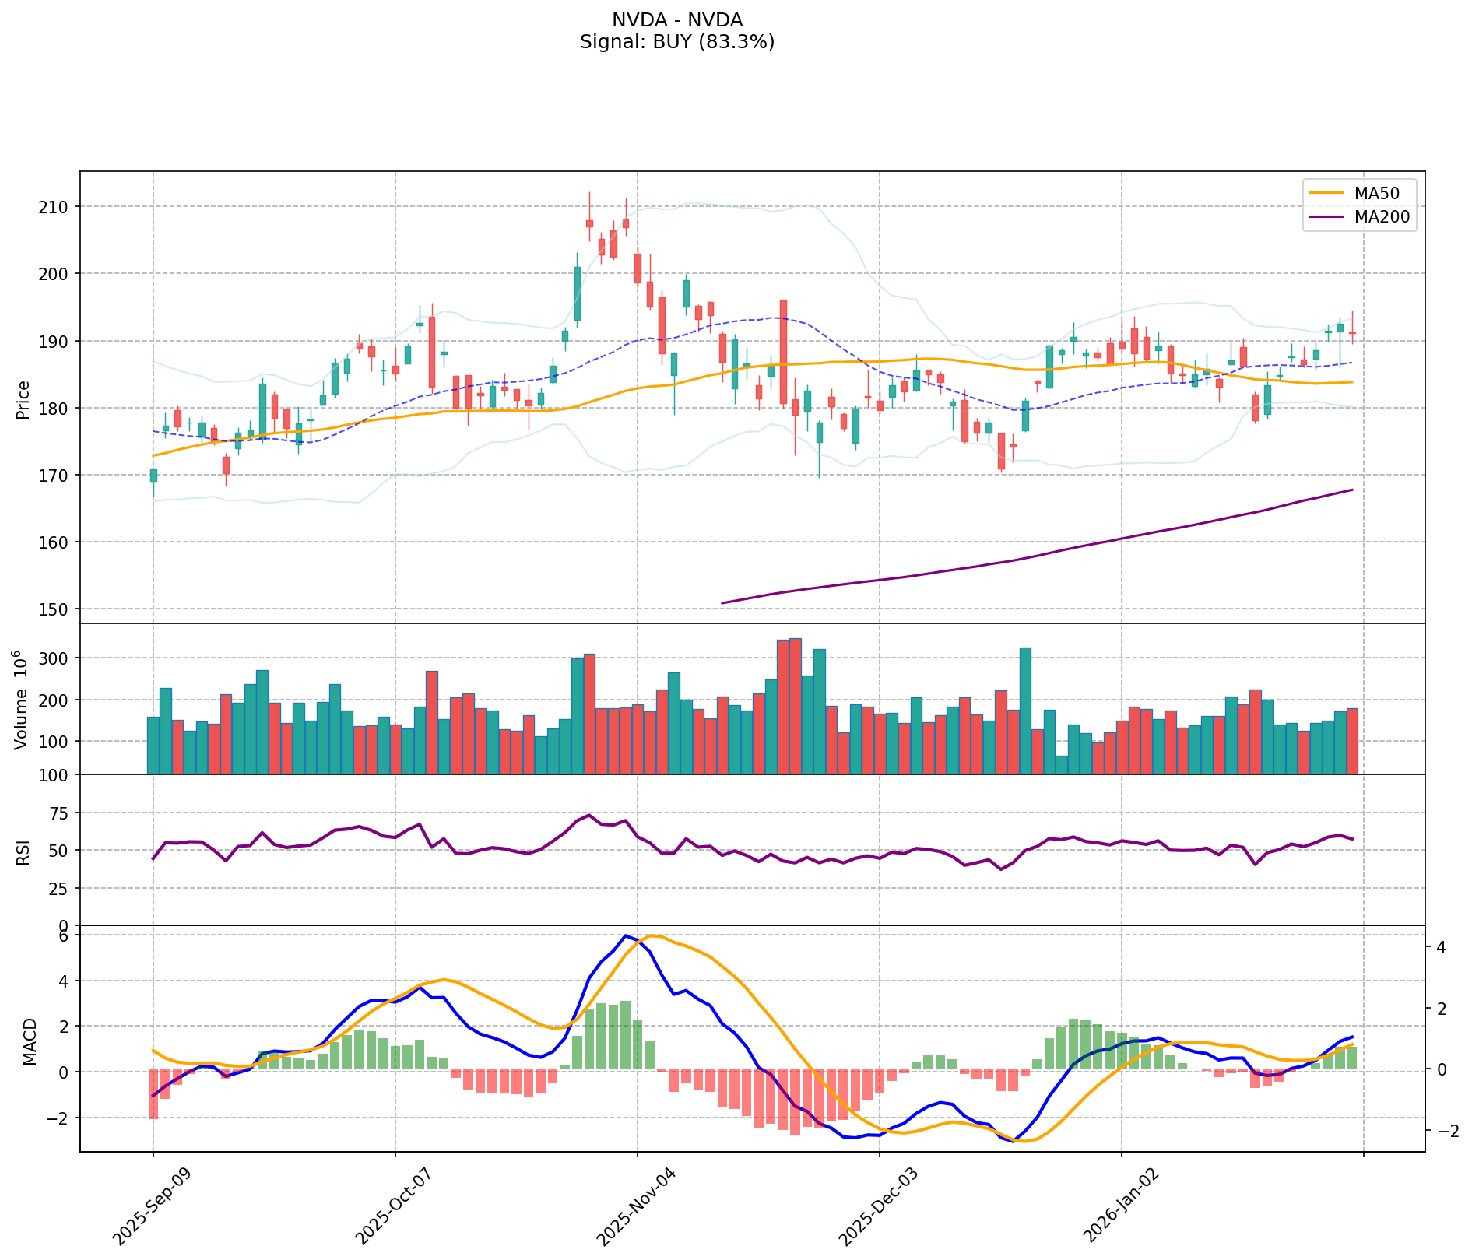Click the "MACD" y-axis label
The height and width of the screenshot is (1260, 1472).
click(x=30, y=1041)
